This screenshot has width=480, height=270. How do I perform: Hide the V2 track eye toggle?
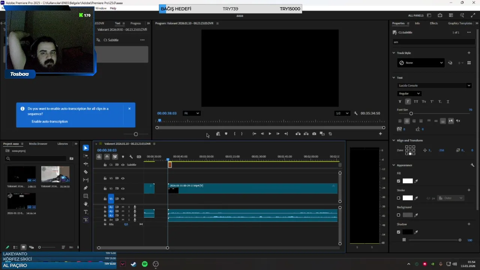(123, 189)
